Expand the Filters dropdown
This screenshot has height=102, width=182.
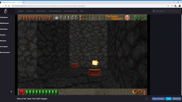pos(82,11)
